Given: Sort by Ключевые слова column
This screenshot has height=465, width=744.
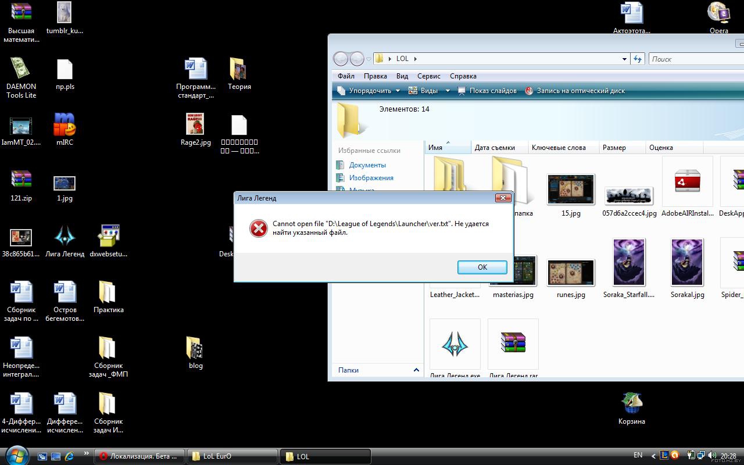Looking at the screenshot, I should pyautogui.click(x=563, y=147).
